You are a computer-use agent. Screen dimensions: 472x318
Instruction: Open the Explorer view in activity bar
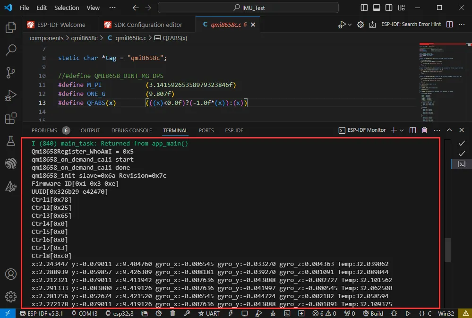click(x=10, y=27)
